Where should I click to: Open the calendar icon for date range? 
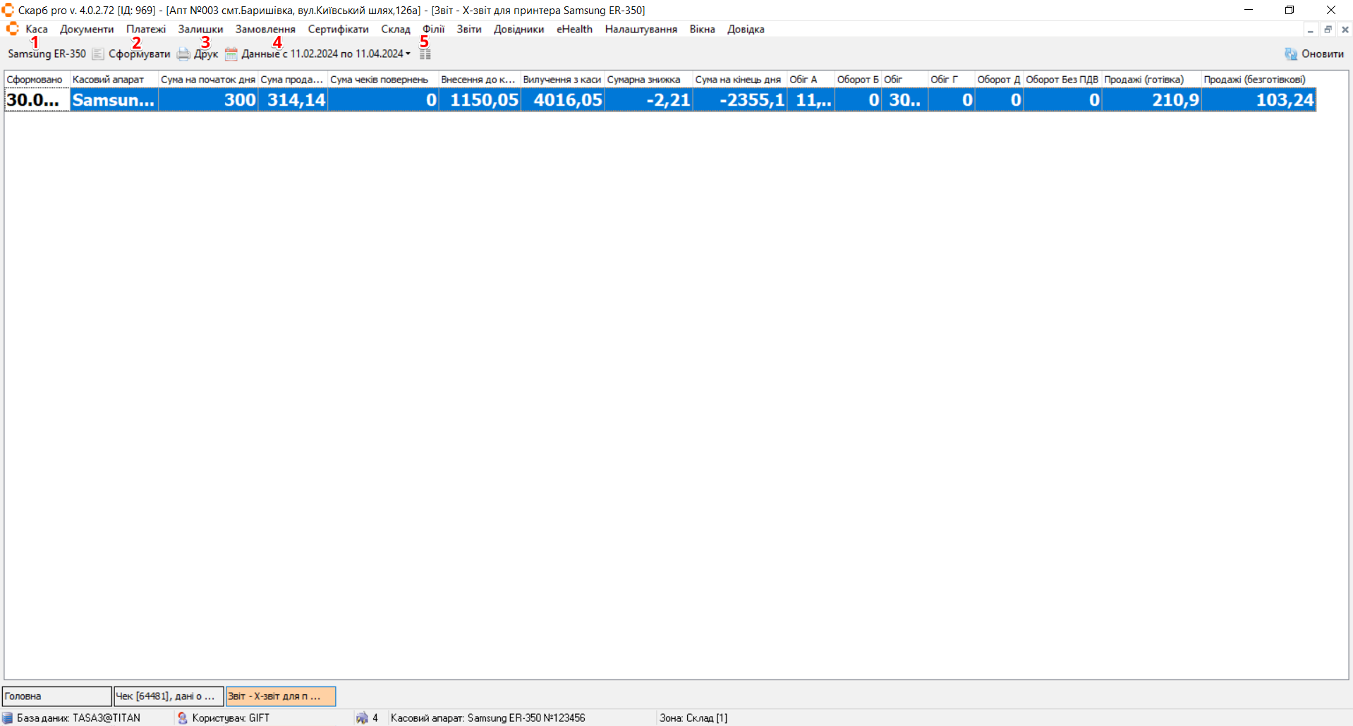coord(231,54)
